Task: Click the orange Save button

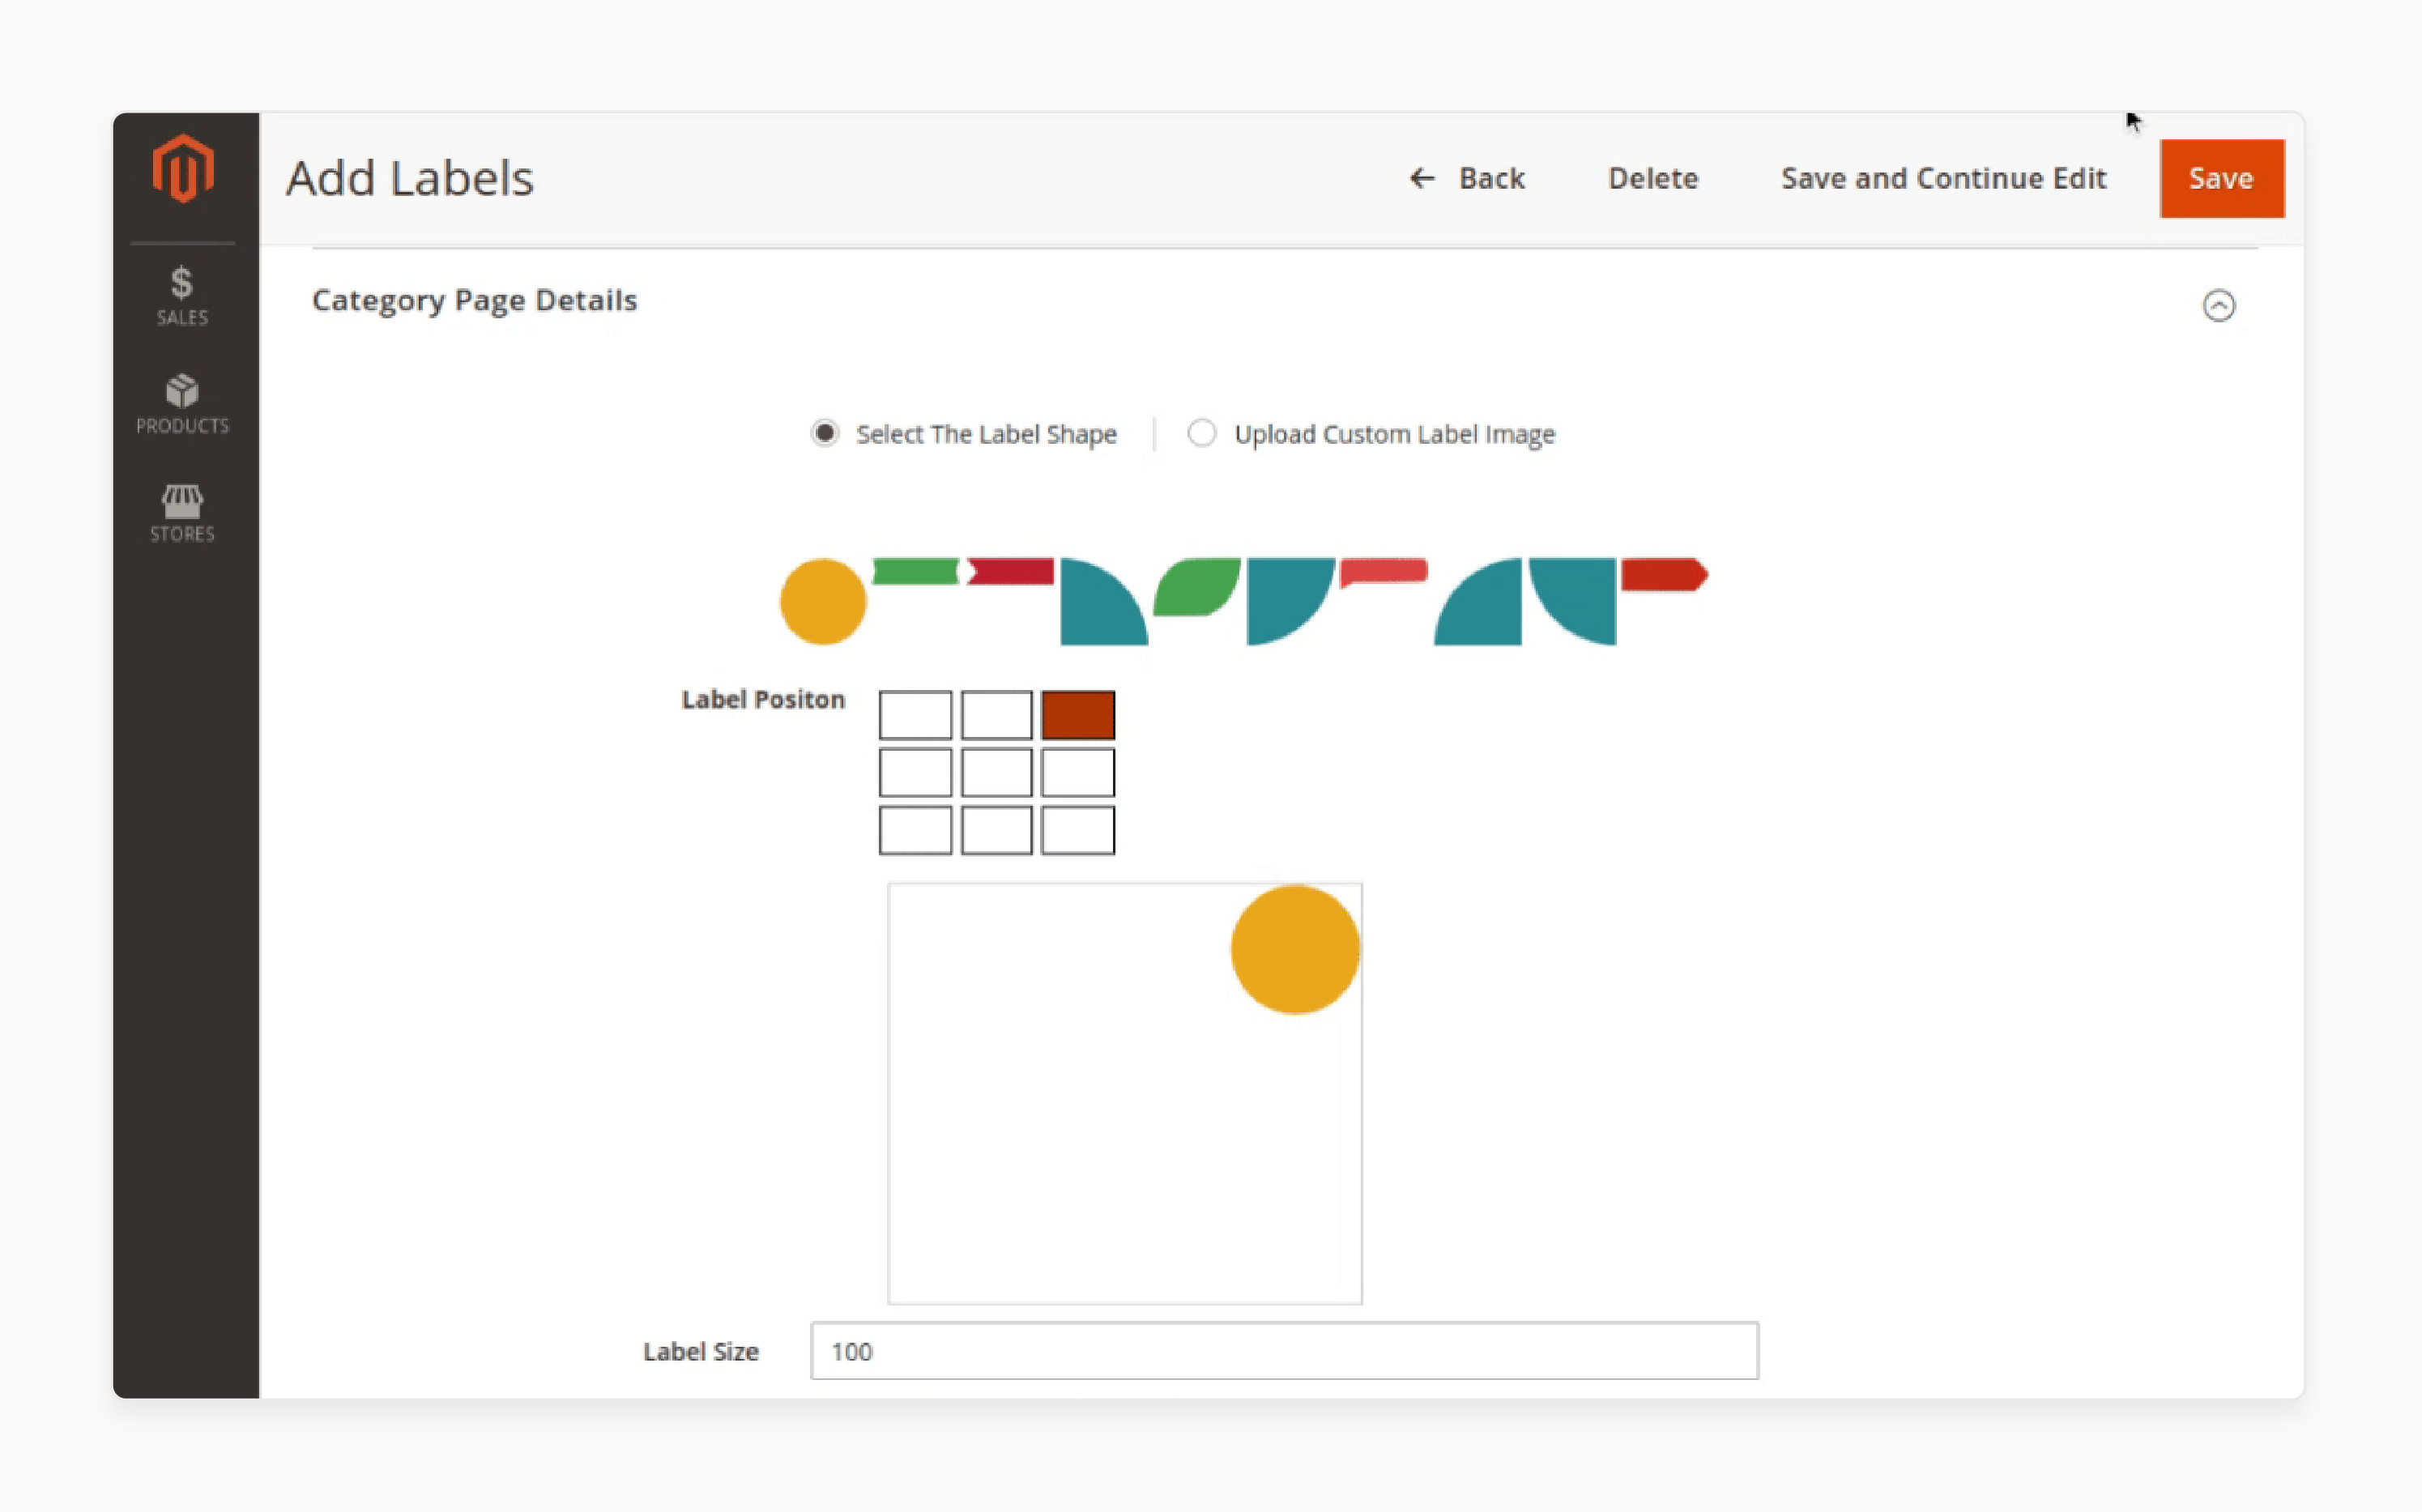Action: pos(2222,178)
